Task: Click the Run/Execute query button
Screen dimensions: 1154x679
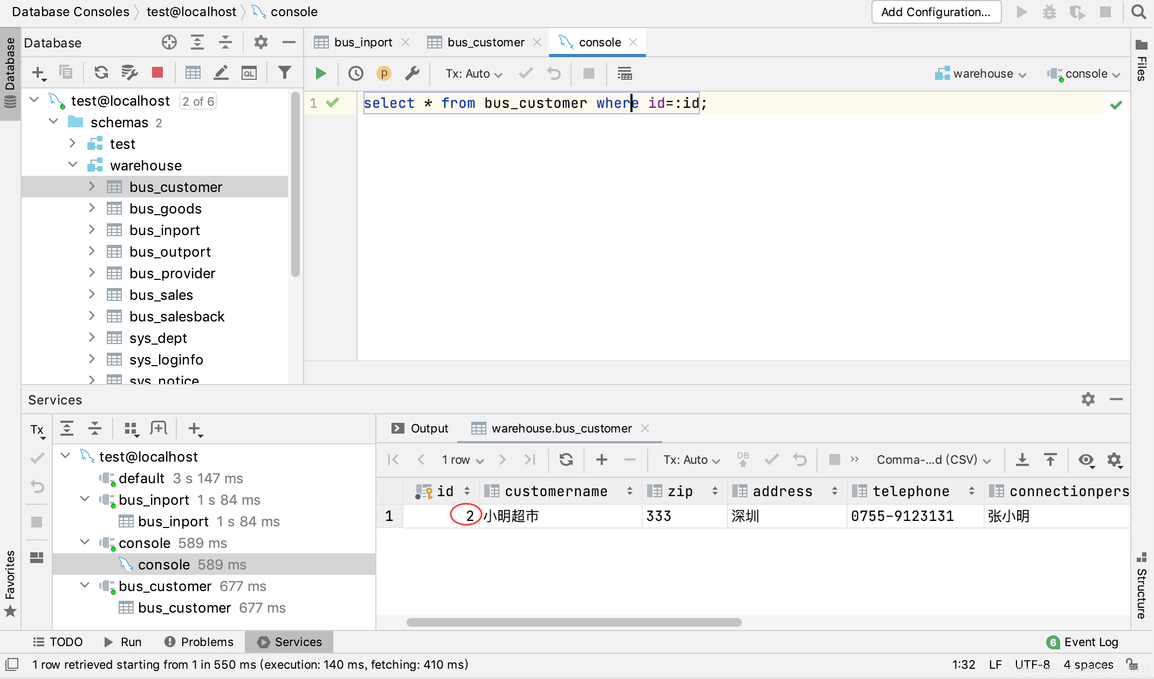Action: pos(321,73)
